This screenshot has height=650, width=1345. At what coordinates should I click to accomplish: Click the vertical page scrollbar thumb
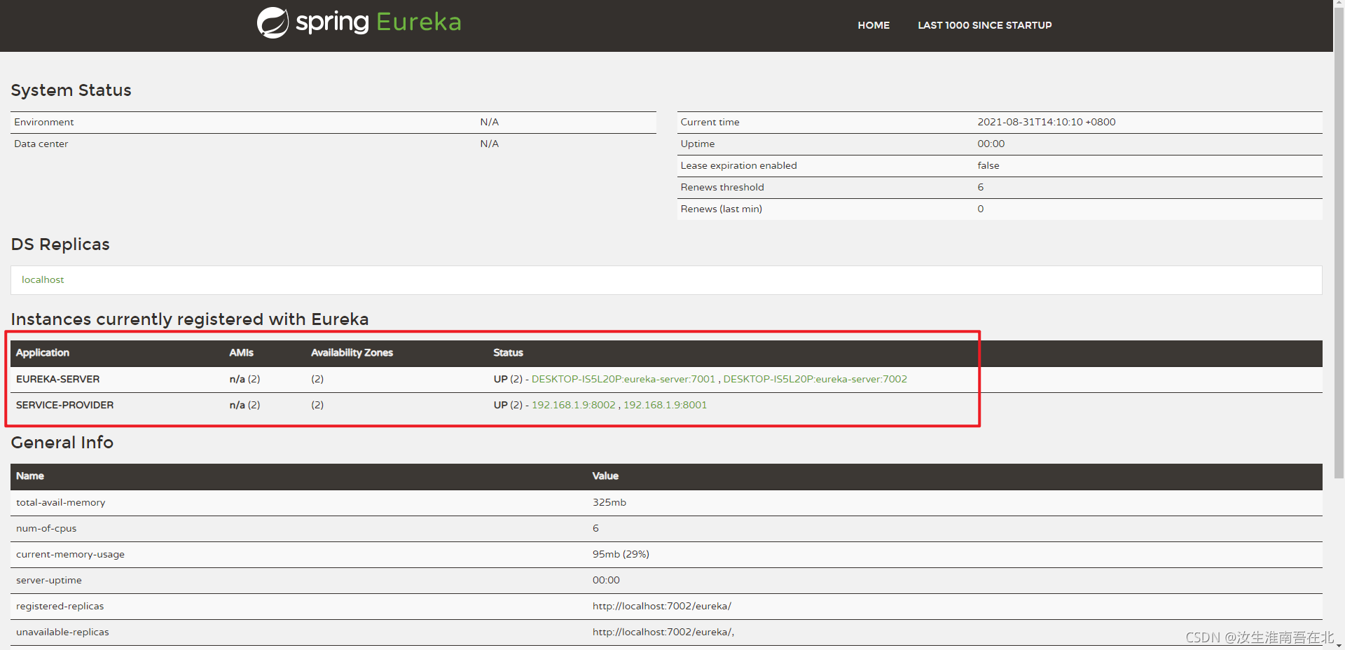[x=1339, y=238]
